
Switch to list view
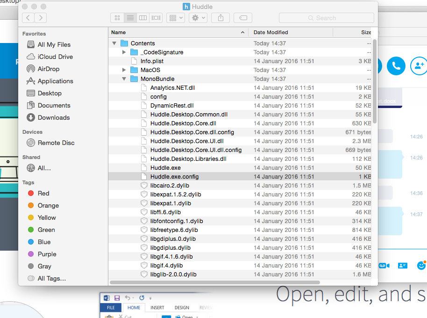point(130,18)
